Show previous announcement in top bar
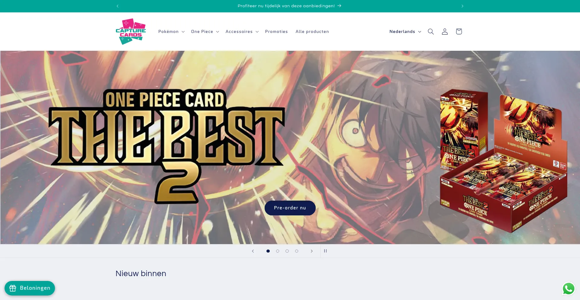Screen dimensions: 580x300 [118, 6]
